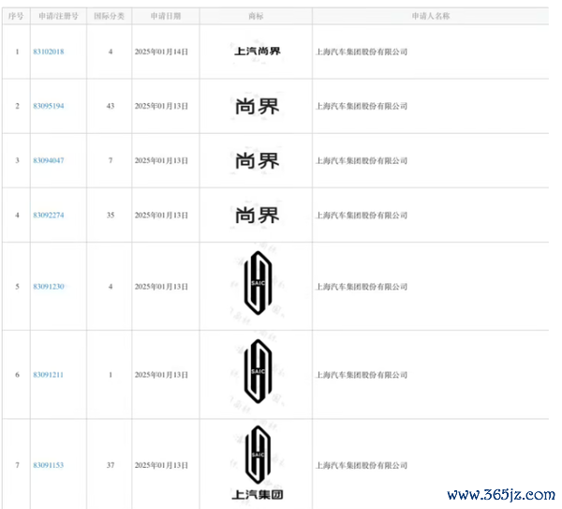Click the 申请/注册号 column header
Screen dimensions: 562x509
click(x=58, y=16)
